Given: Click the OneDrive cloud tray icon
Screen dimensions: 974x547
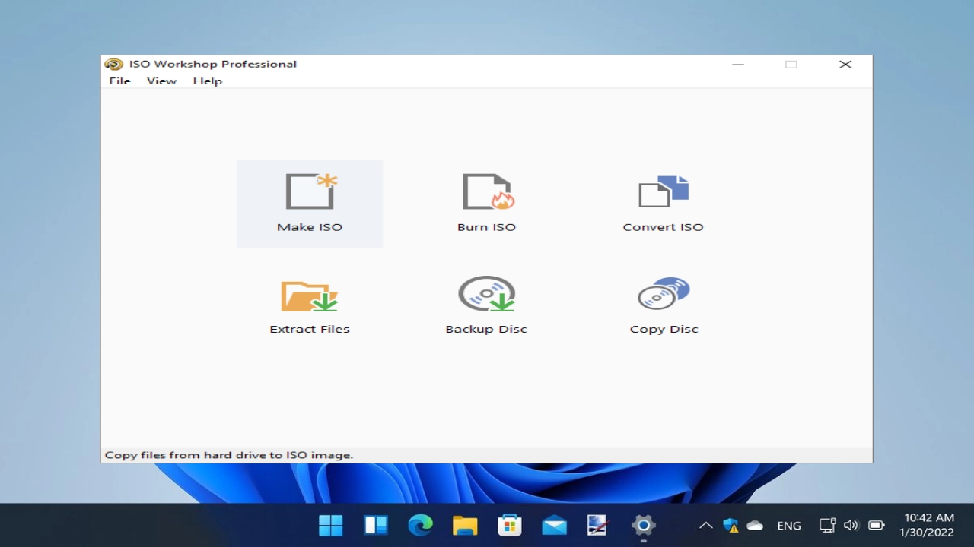Looking at the screenshot, I should pyautogui.click(x=755, y=525).
